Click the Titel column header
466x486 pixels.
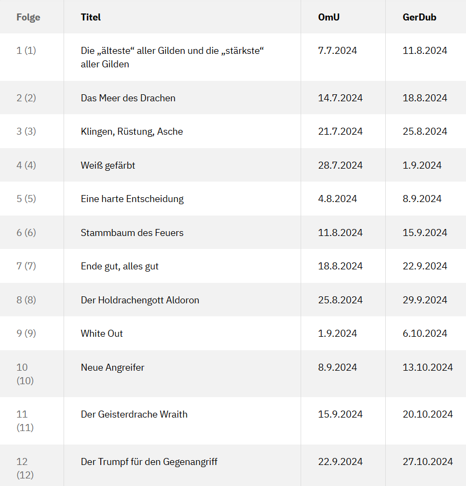91,17
